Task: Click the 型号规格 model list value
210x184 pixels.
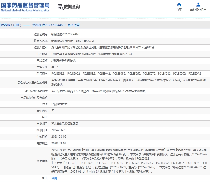Action: coord(126,74)
